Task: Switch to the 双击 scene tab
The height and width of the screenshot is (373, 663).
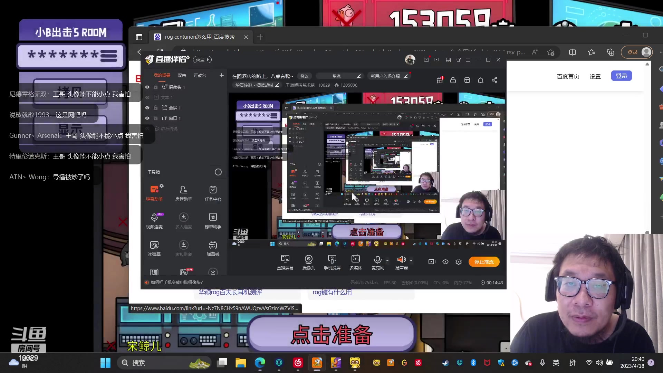Action: [x=182, y=75]
